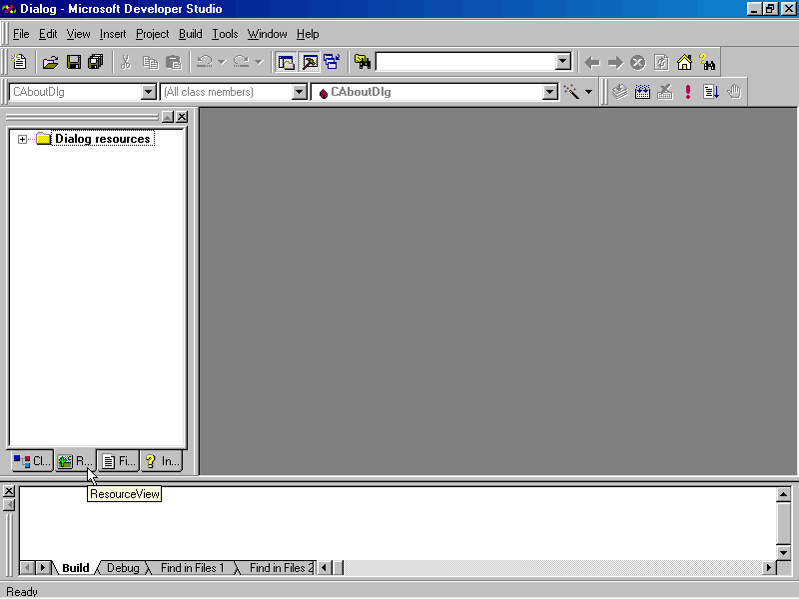This screenshot has height=599, width=799.
Task: Switch to the InfoView workspace tab
Action: tap(162, 461)
